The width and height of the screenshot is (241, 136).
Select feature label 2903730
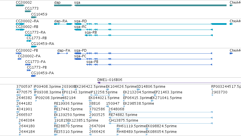pyautogui.click(x=219, y=92)
